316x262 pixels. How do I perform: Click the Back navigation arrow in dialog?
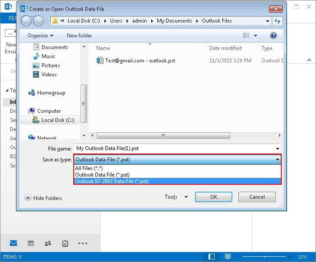26,21
